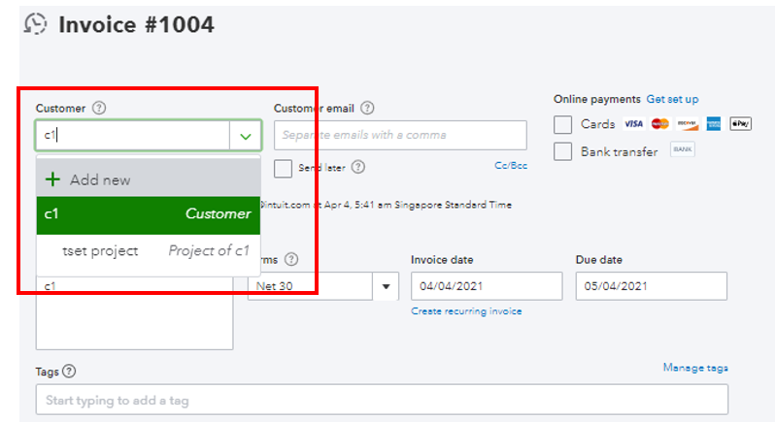Click the green plus Add new icon
This screenshot has height=422, width=775.
point(52,179)
